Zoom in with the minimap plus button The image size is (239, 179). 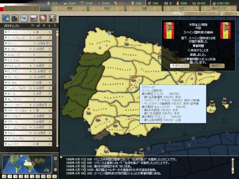(x=55, y=158)
